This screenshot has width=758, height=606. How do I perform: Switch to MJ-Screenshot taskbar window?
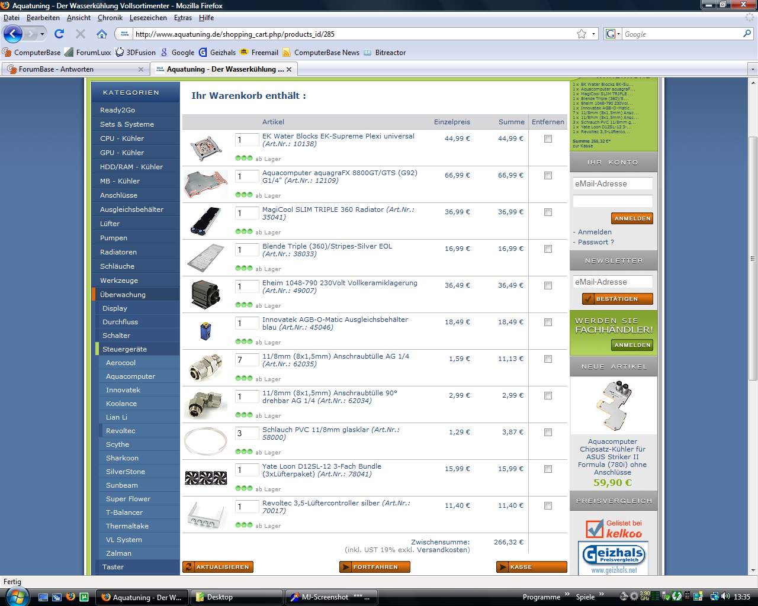pyautogui.click(x=331, y=597)
